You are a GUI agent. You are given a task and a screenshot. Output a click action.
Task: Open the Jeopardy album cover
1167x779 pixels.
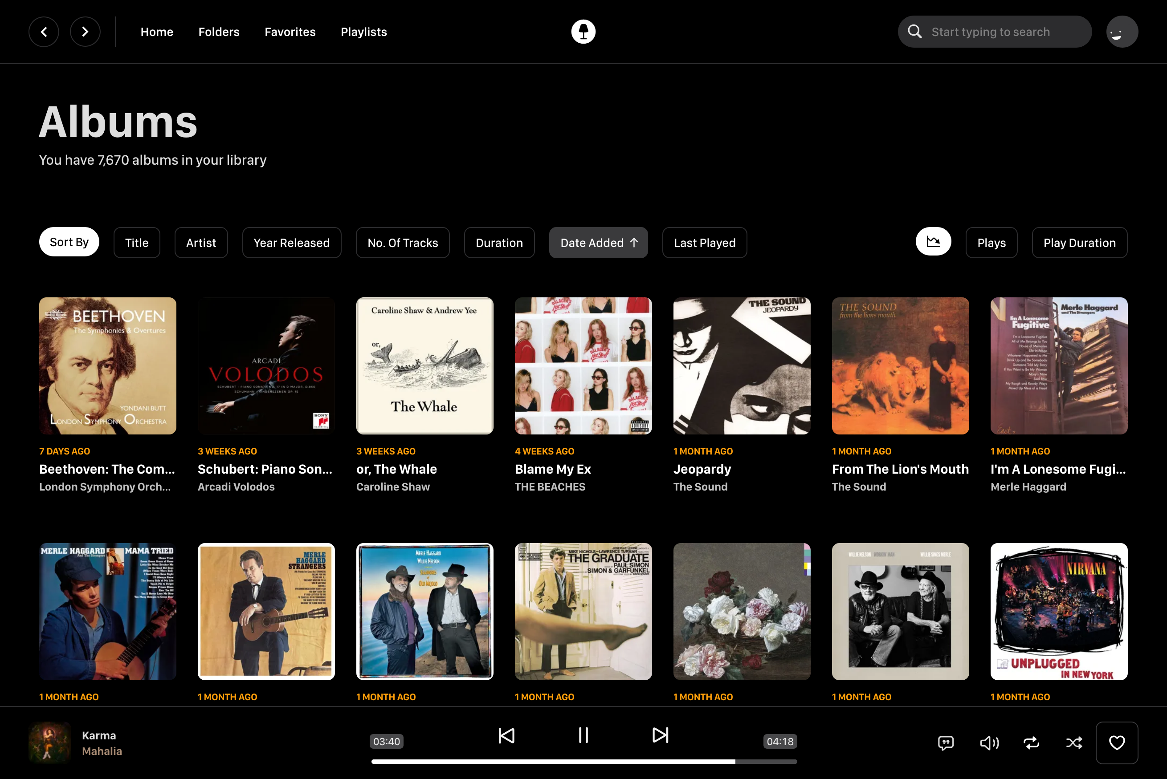[x=742, y=365]
